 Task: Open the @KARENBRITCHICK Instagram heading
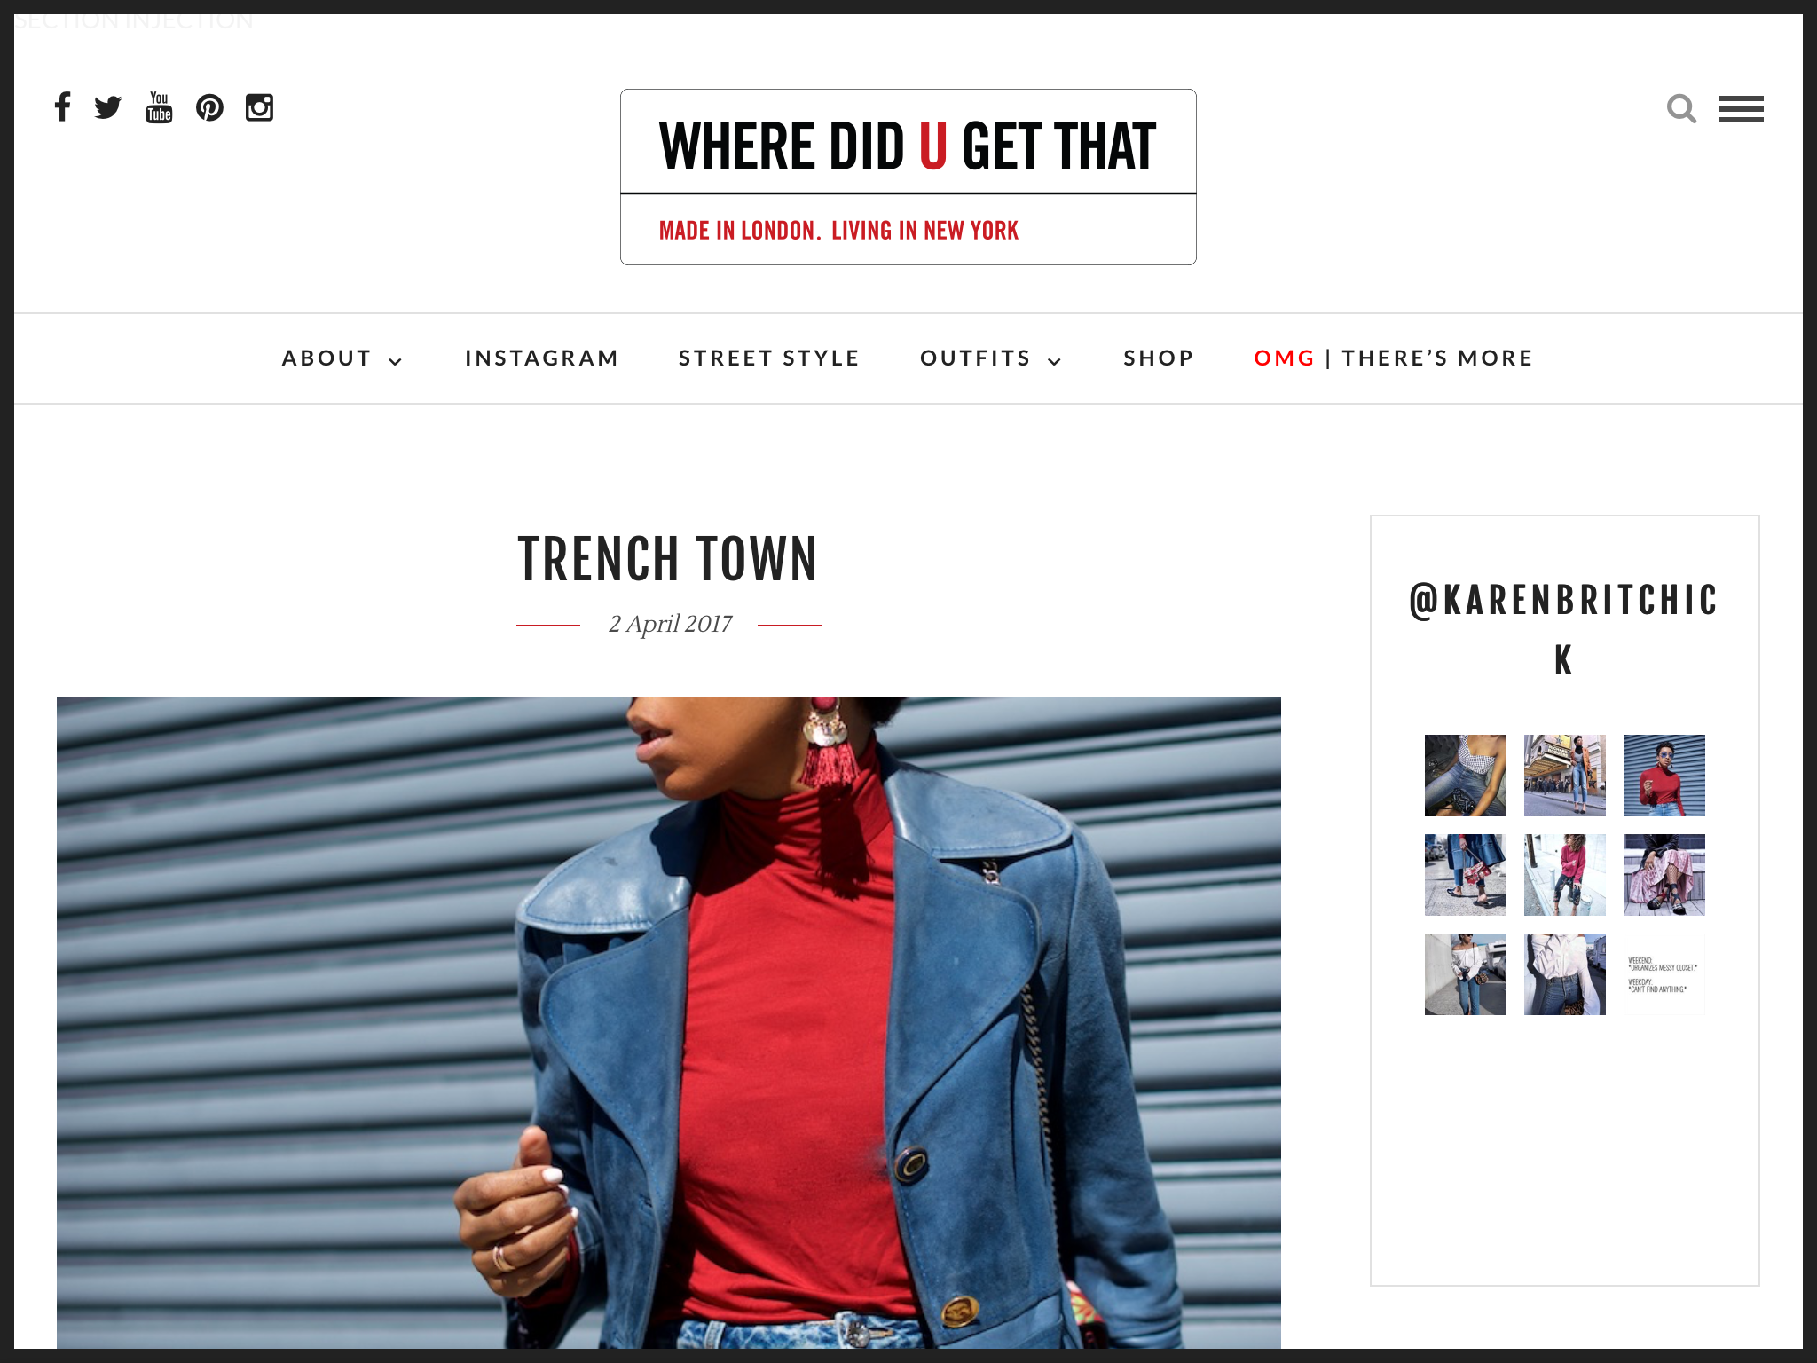tap(1564, 630)
